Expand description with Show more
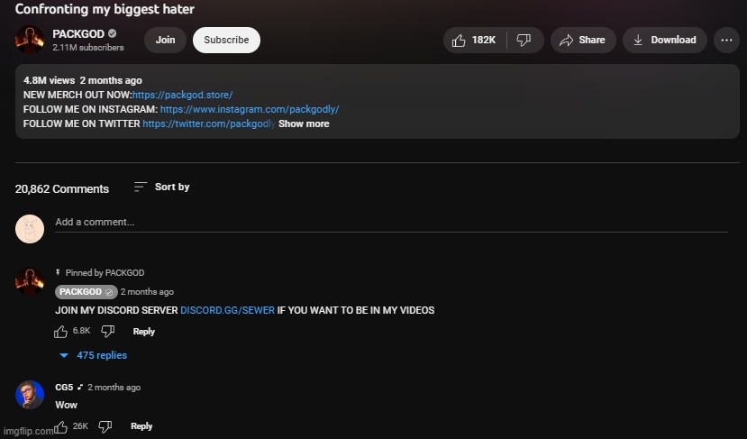The image size is (747, 439). [304, 123]
